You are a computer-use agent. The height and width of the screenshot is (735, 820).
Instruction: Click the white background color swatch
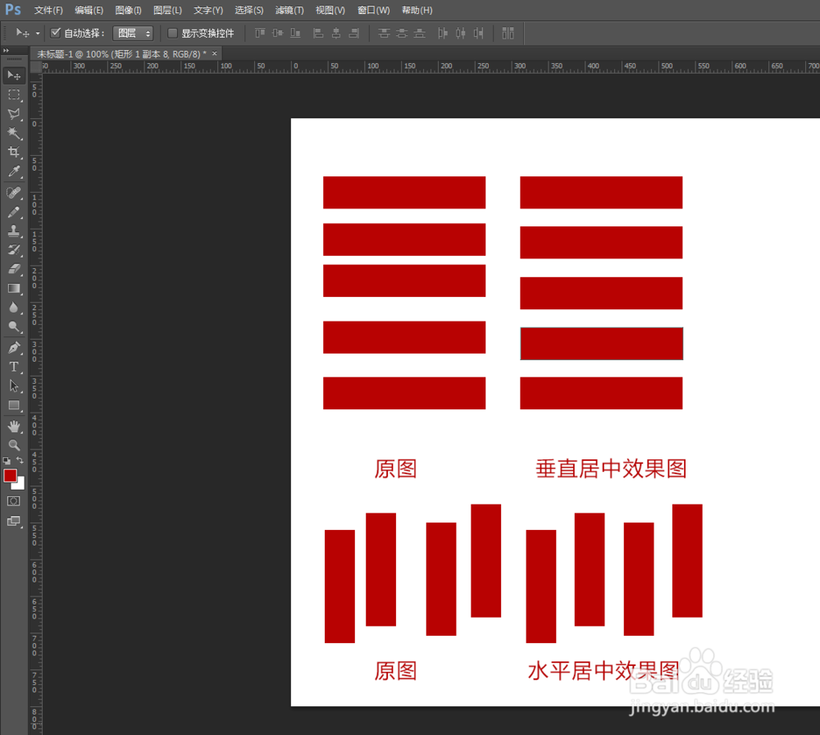tap(20, 486)
